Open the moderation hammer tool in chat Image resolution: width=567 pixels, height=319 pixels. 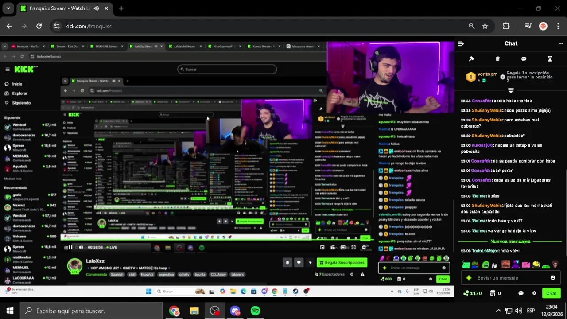pos(471,59)
